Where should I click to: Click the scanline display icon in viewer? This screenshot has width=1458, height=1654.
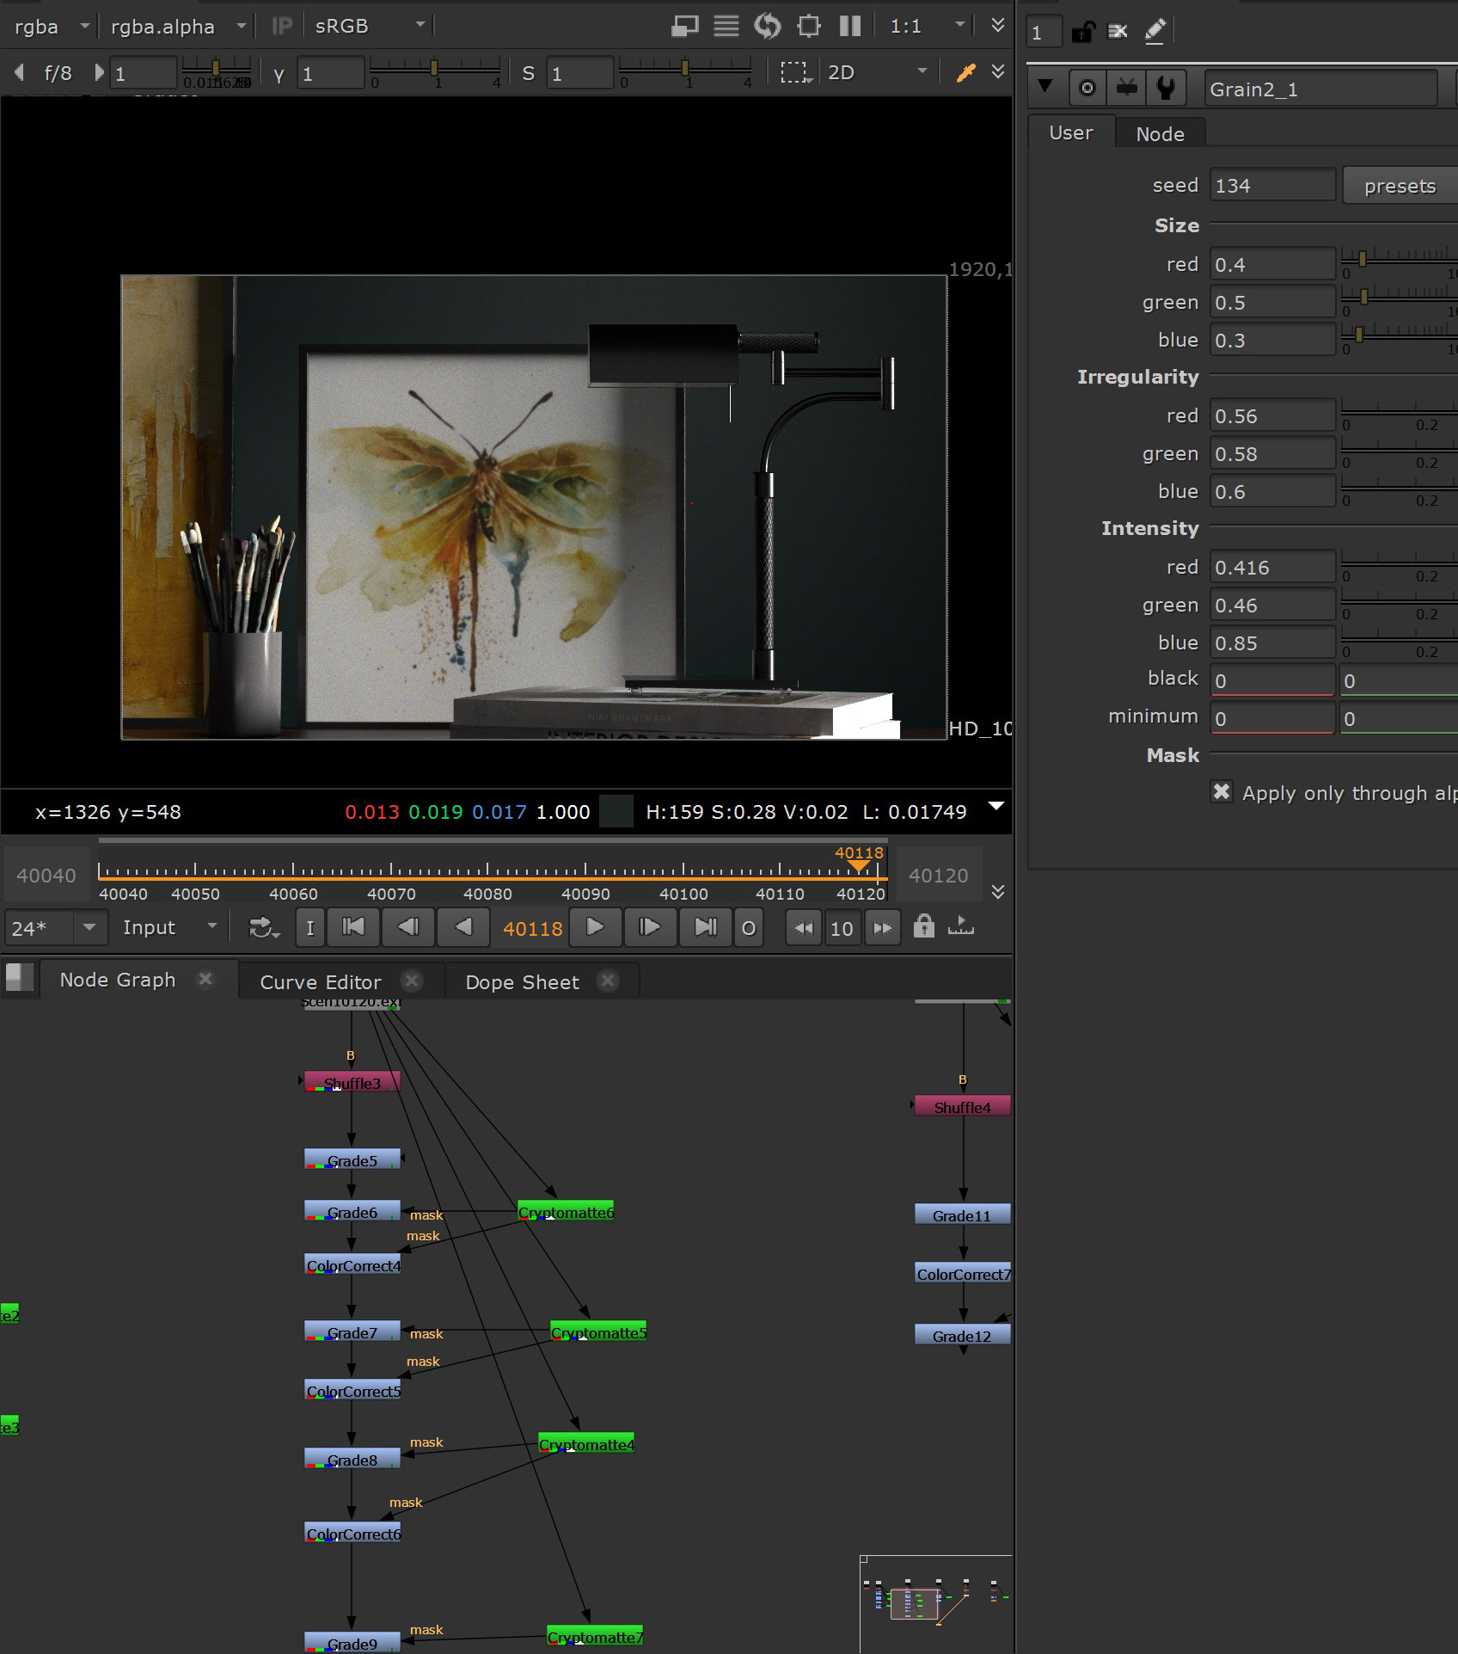(x=726, y=26)
